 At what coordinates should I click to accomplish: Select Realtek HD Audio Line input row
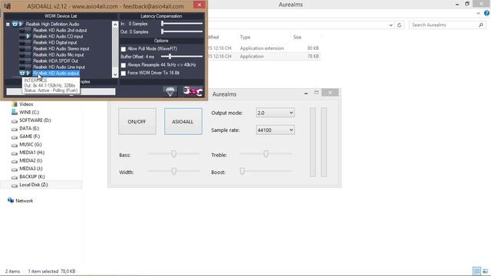(59, 67)
